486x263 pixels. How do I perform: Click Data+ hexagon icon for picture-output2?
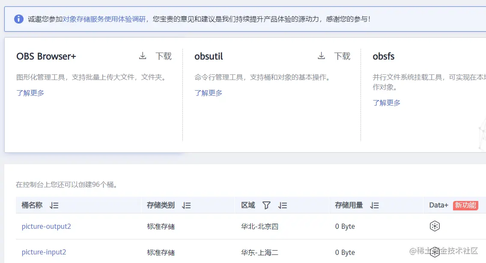[x=435, y=226]
